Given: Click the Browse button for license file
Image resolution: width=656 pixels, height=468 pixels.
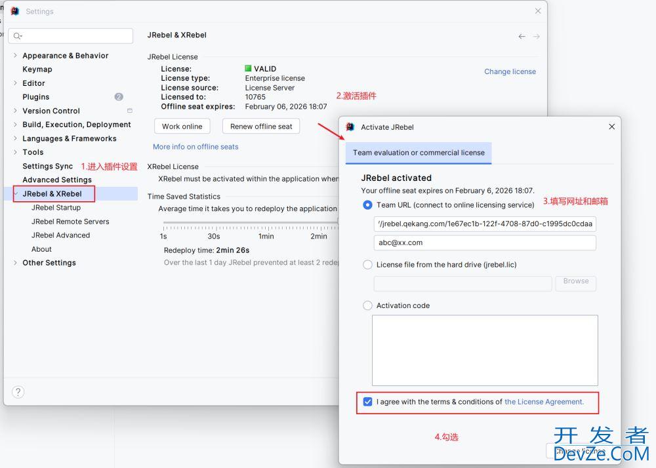Looking at the screenshot, I should click(x=576, y=283).
